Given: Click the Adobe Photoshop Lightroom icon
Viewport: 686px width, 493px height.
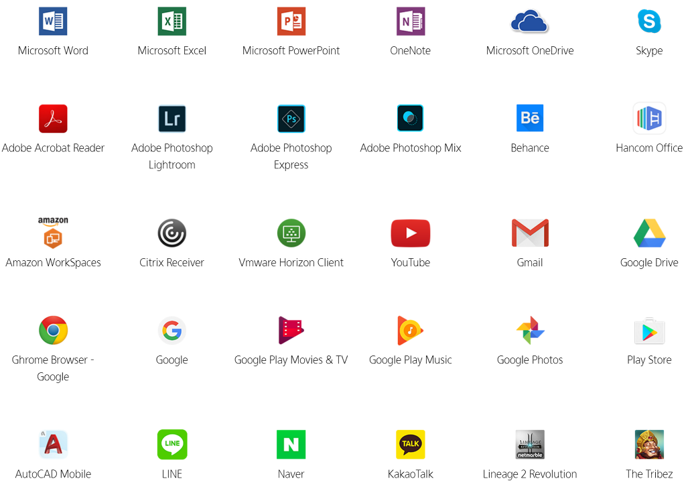Looking at the screenshot, I should point(171,119).
